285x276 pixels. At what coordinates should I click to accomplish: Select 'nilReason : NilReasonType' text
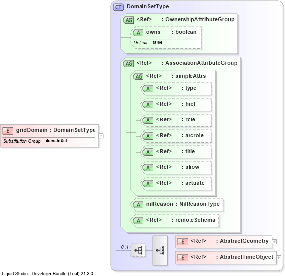pos(183,204)
